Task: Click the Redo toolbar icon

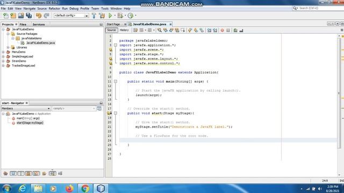Action: pos(46,16)
